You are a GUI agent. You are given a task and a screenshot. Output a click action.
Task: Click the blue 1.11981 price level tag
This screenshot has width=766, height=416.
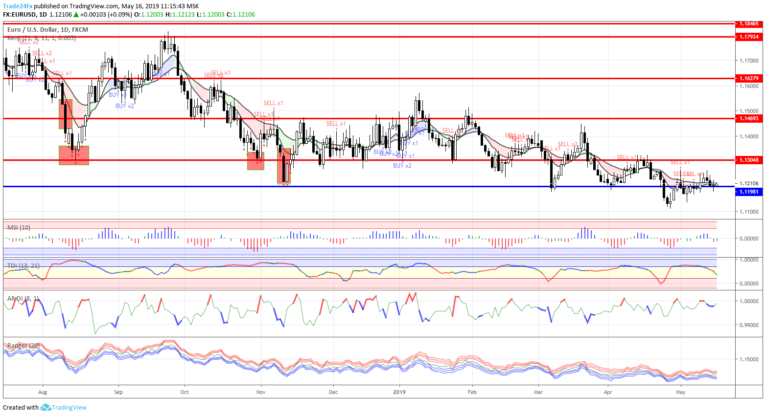pos(749,192)
